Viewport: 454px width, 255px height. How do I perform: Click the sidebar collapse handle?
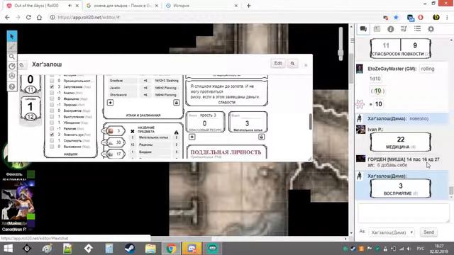click(x=352, y=41)
